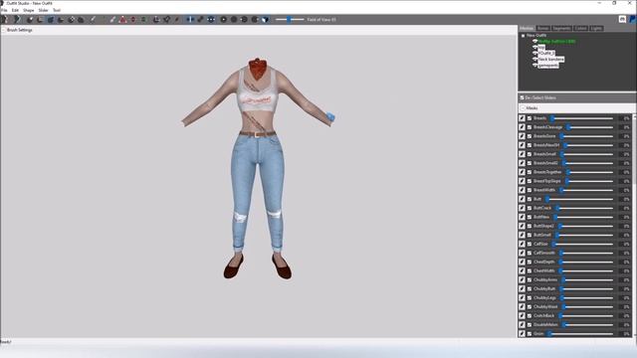Open the Edit menu
This screenshot has height=358, width=637.
click(15, 10)
